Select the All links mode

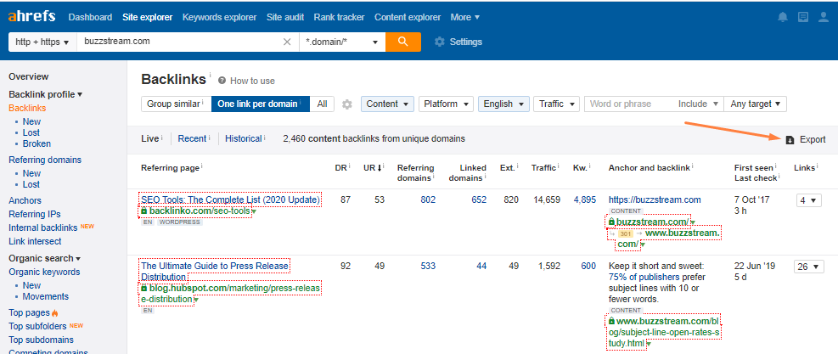point(322,104)
